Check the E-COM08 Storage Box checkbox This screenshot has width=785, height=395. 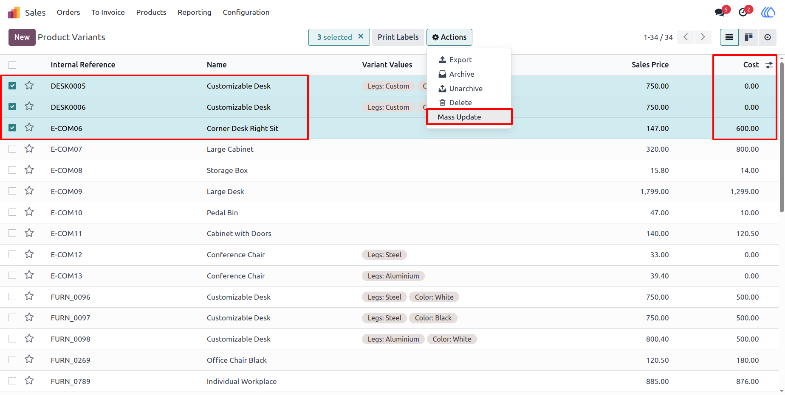tap(12, 170)
